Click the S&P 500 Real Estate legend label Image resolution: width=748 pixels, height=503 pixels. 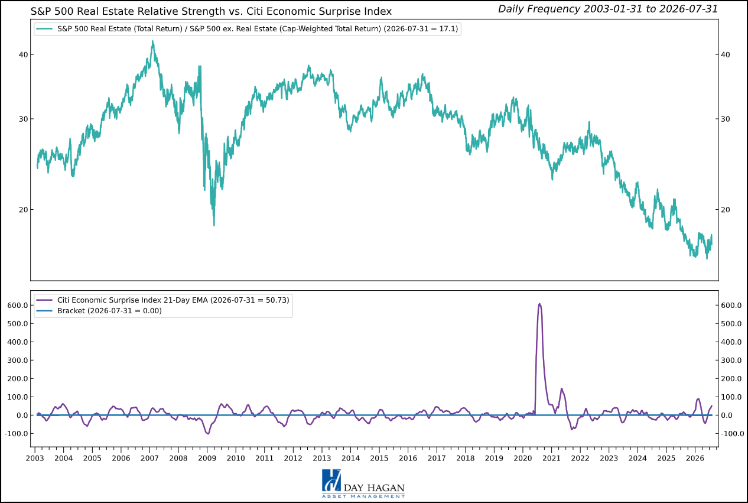point(259,28)
